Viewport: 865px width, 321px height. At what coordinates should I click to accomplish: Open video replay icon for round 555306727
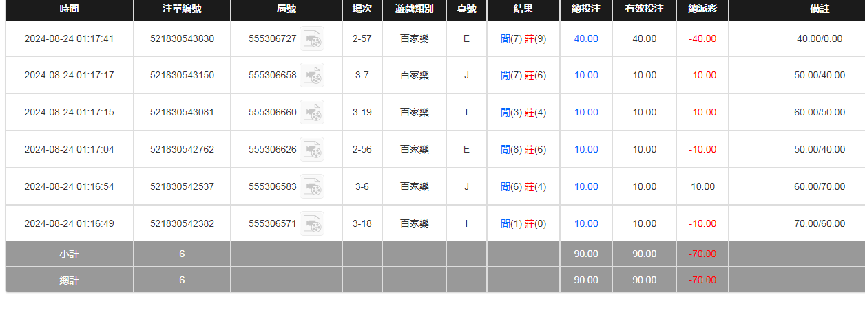click(x=312, y=39)
